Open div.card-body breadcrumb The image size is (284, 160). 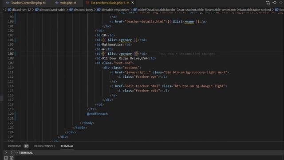[83, 10]
